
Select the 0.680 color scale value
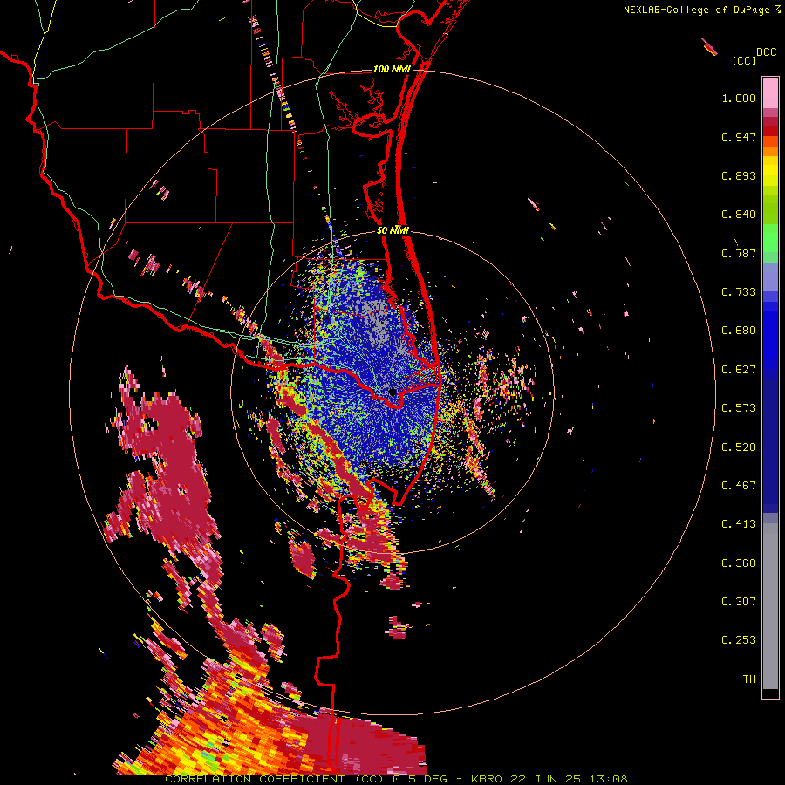click(x=739, y=331)
